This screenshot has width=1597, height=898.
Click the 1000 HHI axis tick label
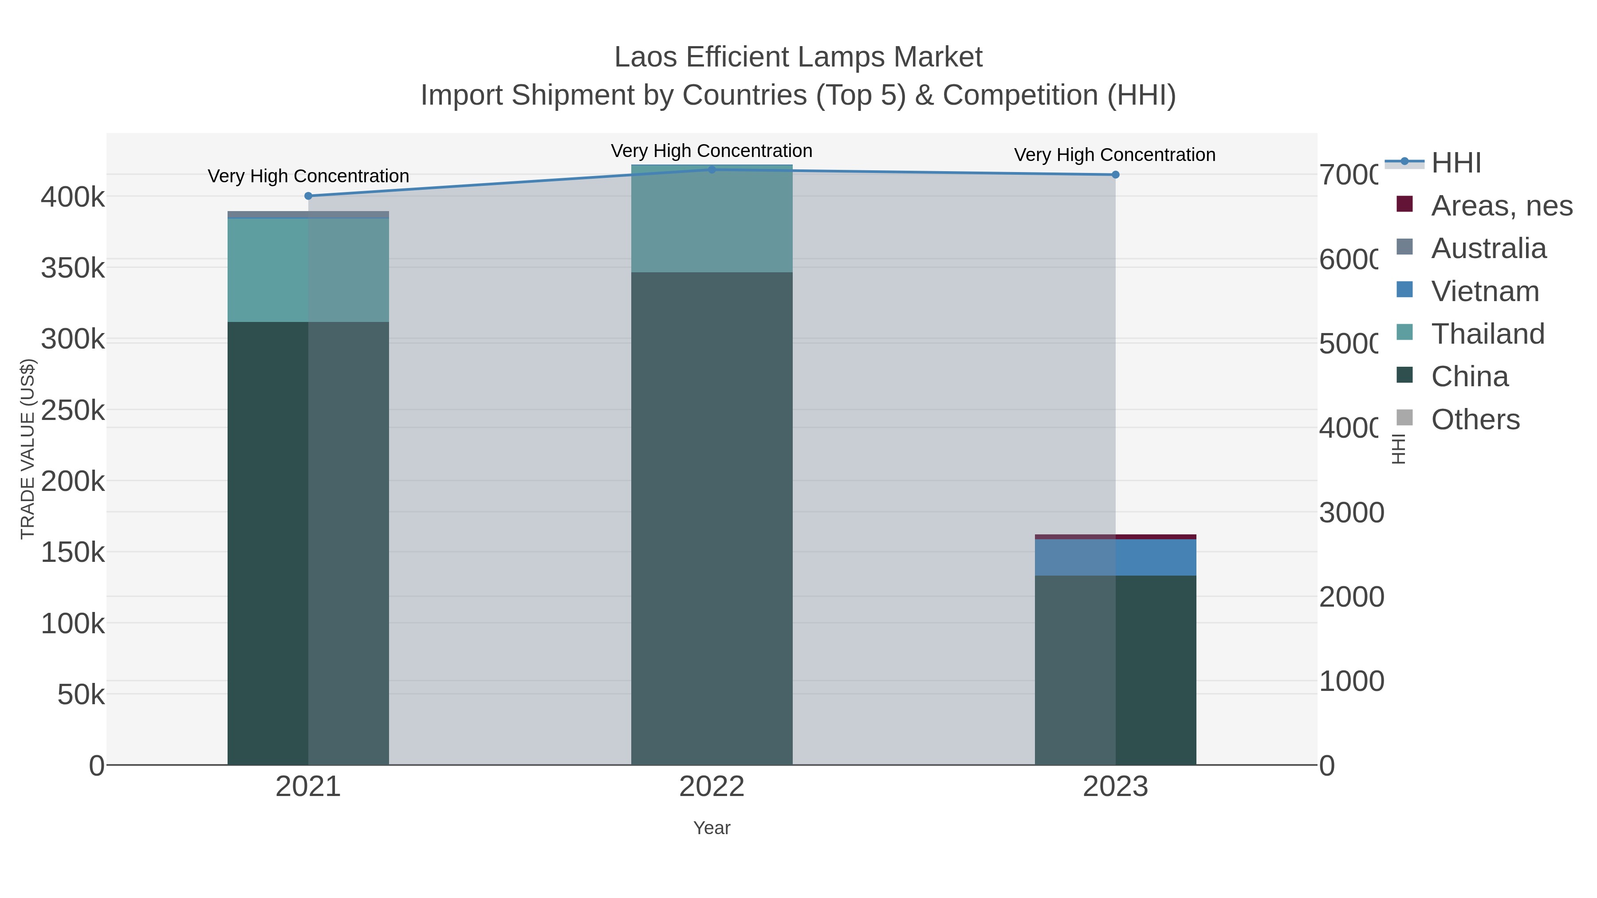[x=1352, y=681]
